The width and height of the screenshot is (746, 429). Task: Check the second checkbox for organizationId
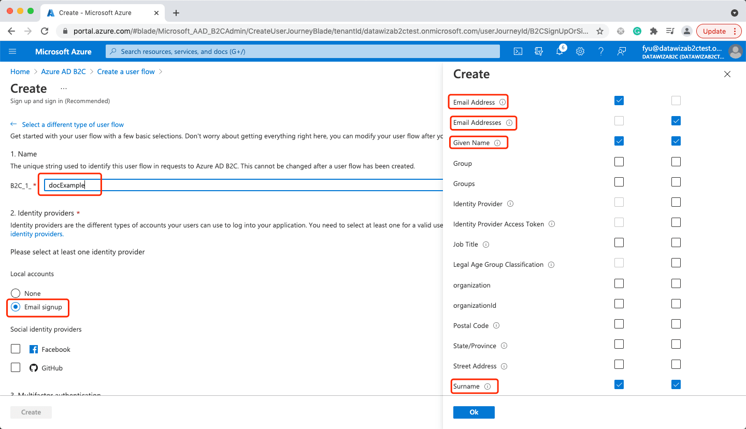pyautogui.click(x=676, y=304)
